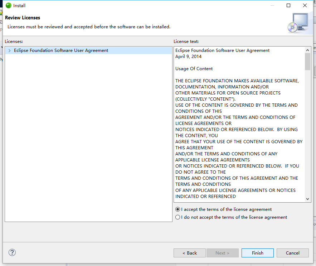Click the help question mark icon

pos(12,252)
